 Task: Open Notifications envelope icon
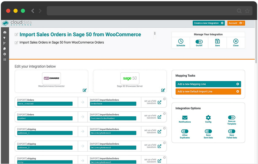click(185, 117)
